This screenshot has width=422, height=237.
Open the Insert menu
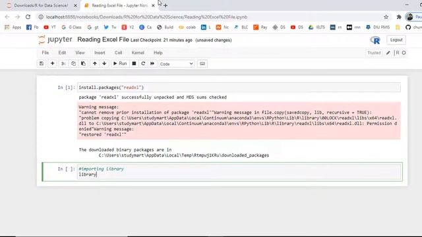coord(100,53)
